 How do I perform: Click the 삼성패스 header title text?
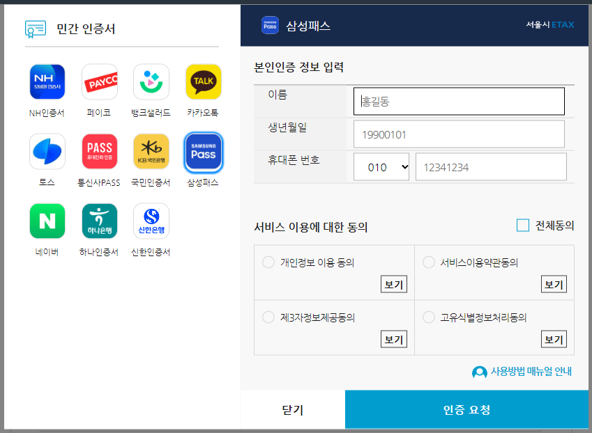308,26
